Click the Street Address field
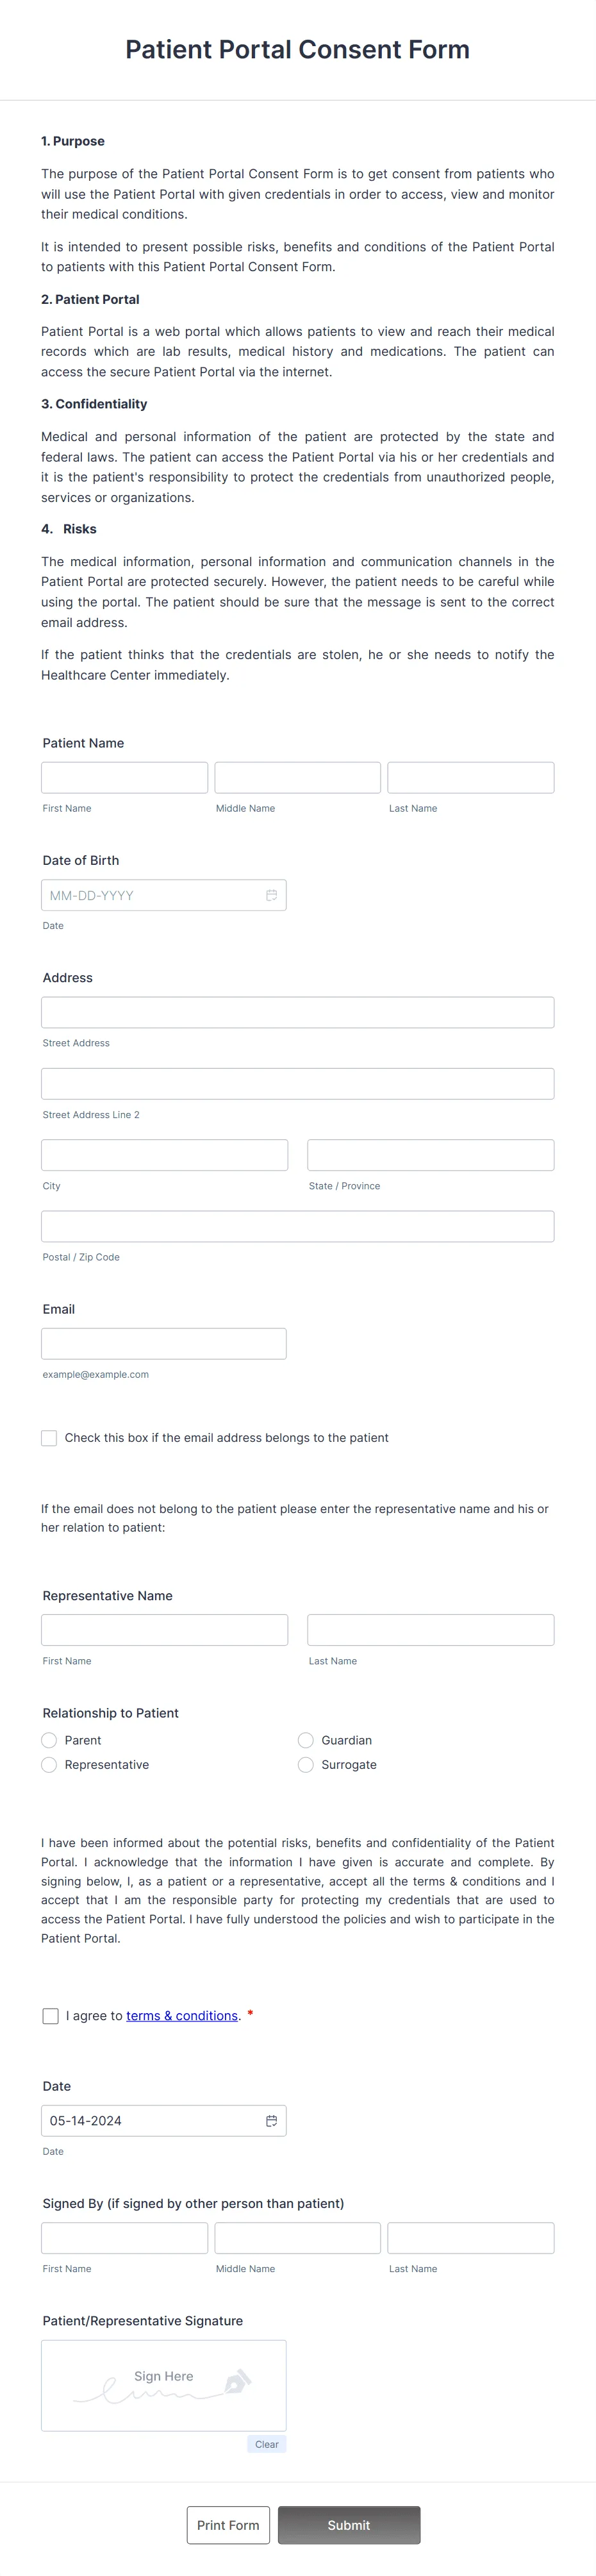 pyautogui.click(x=297, y=1012)
